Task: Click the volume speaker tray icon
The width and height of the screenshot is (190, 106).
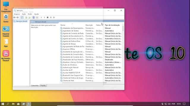Action: pyautogui.click(x=169, y=104)
